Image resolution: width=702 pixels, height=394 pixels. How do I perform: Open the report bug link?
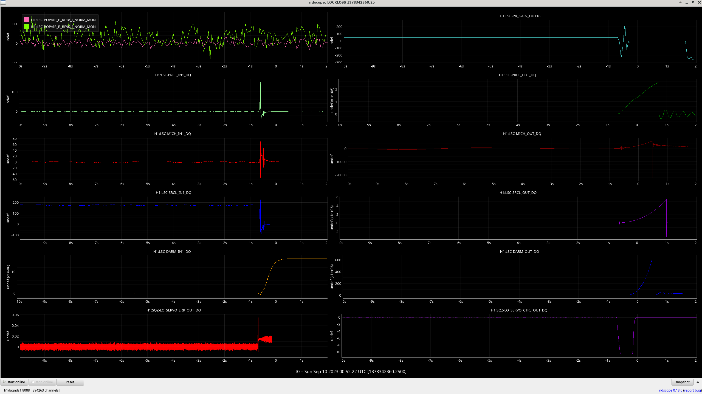coord(692,390)
